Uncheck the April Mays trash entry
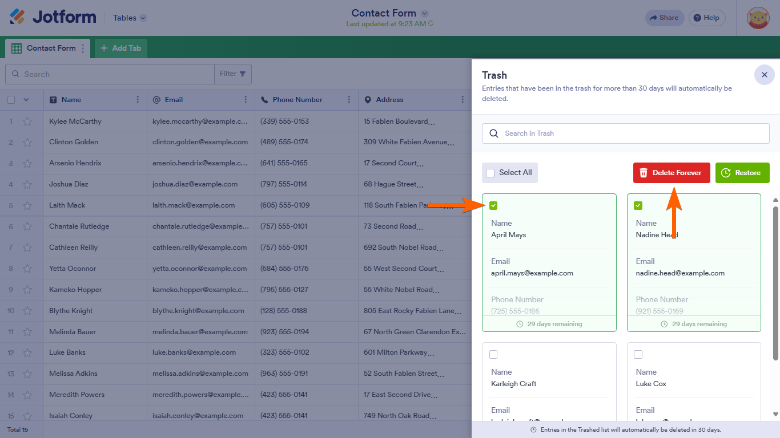 pos(493,205)
